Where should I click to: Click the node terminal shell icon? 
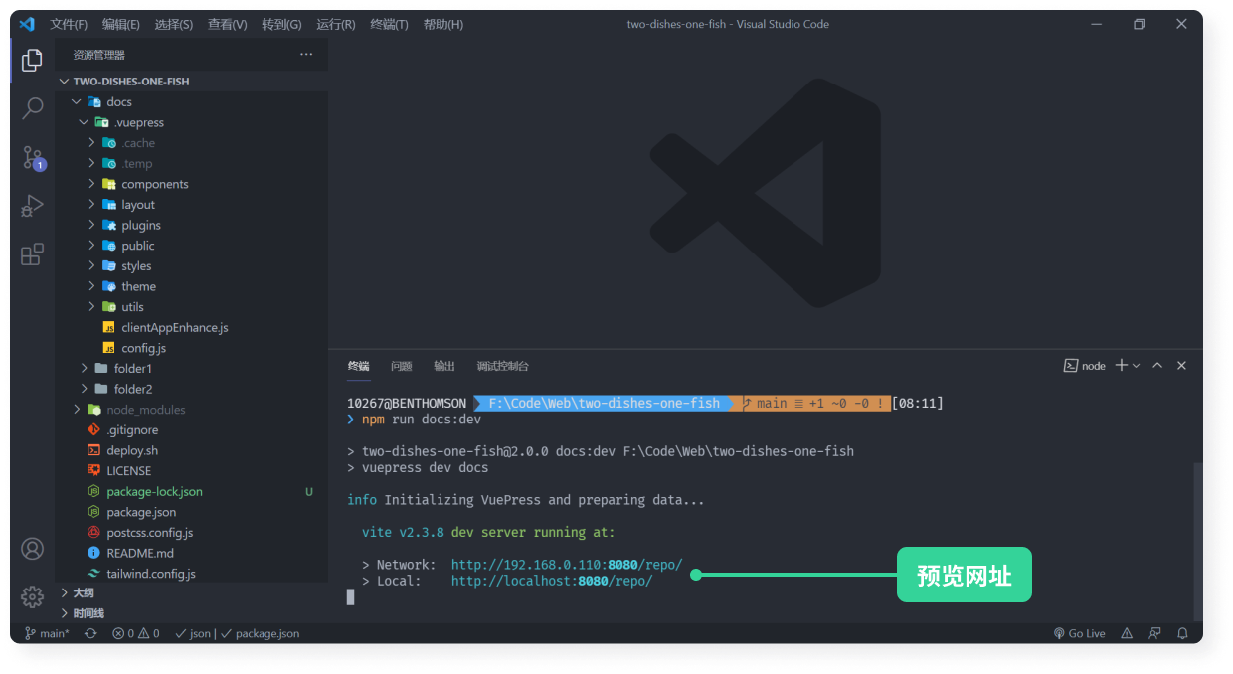click(x=1071, y=366)
